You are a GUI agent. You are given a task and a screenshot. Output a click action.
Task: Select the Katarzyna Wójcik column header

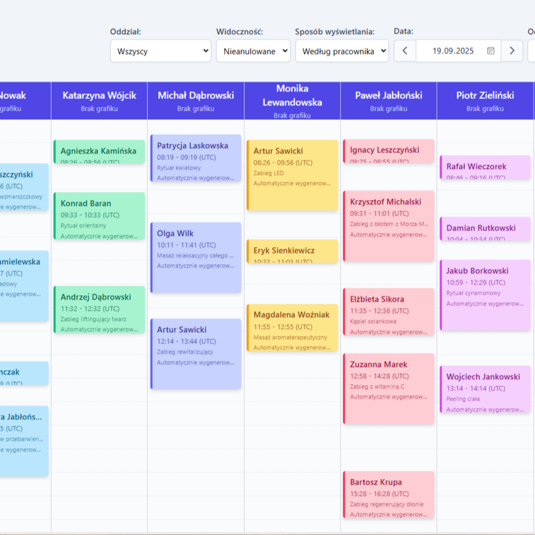pyautogui.click(x=99, y=100)
